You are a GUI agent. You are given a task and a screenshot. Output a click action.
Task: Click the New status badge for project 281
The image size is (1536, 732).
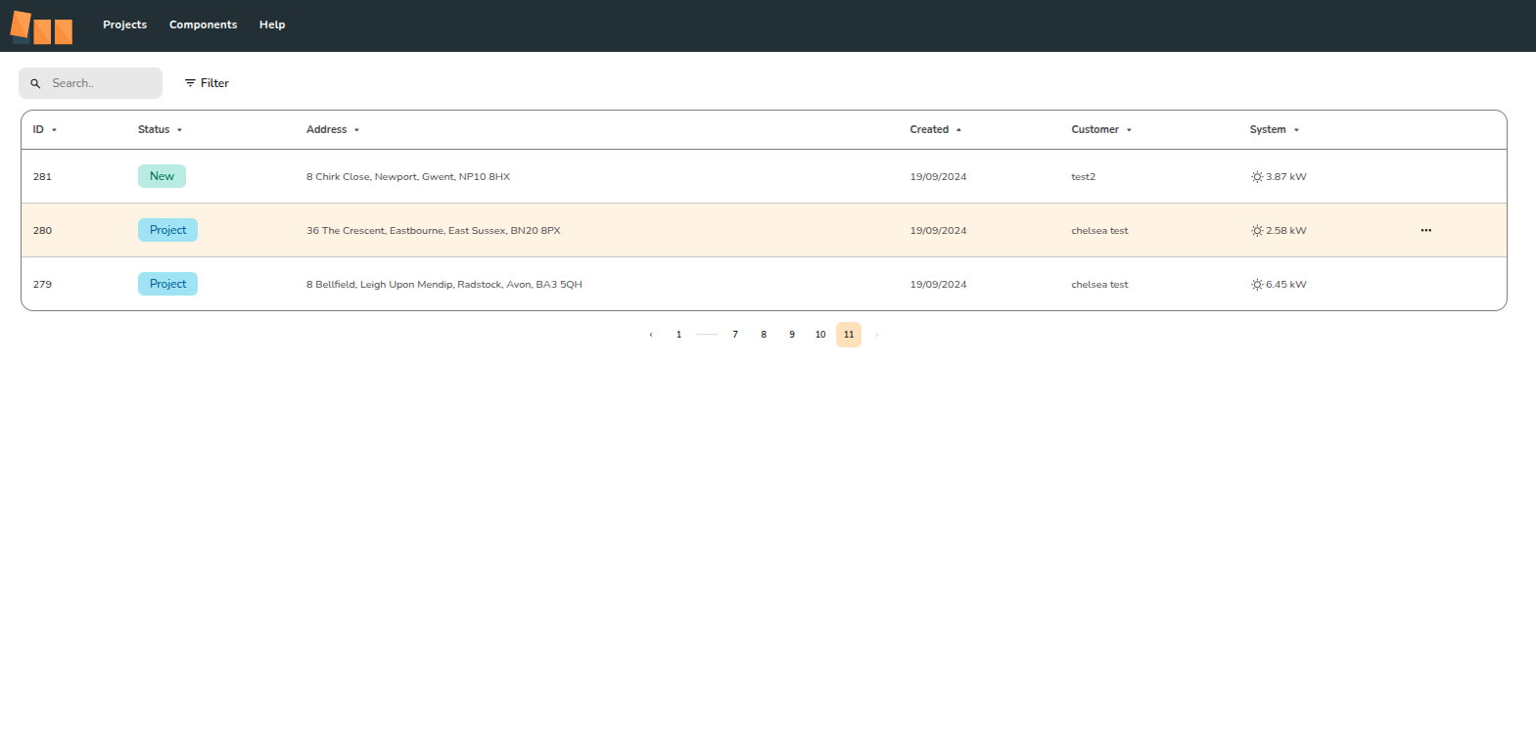[x=162, y=176]
